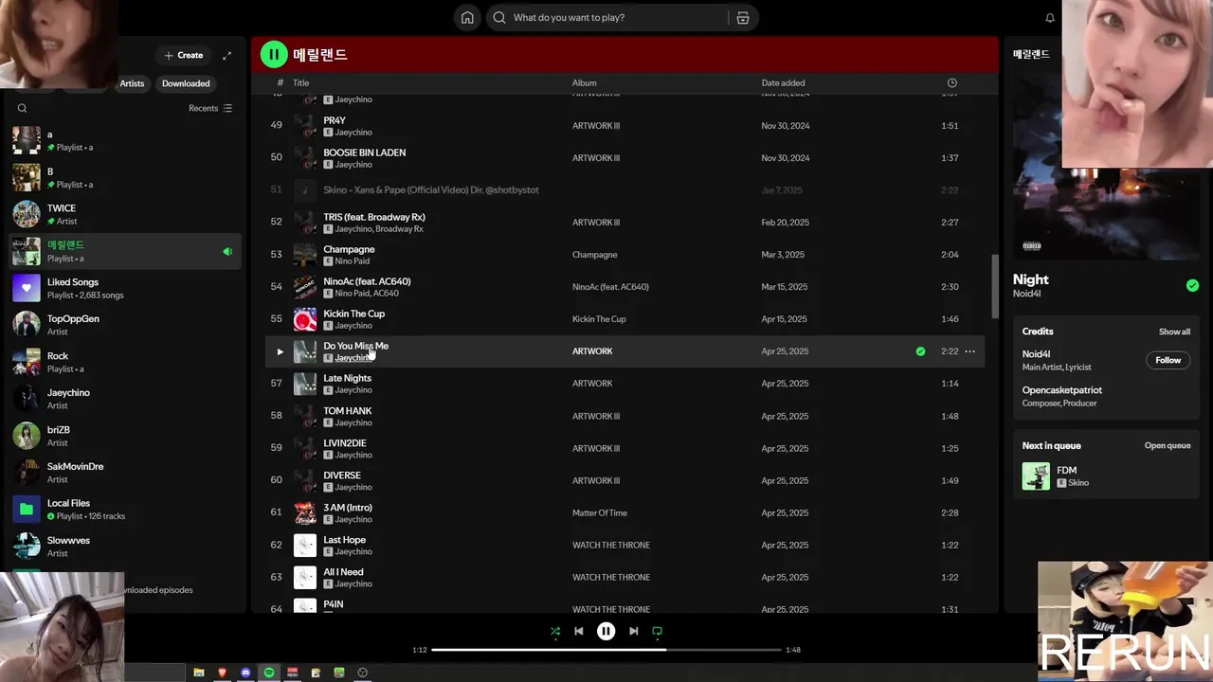
Task: Pause playback in the bottom player bar
Action: tap(606, 631)
